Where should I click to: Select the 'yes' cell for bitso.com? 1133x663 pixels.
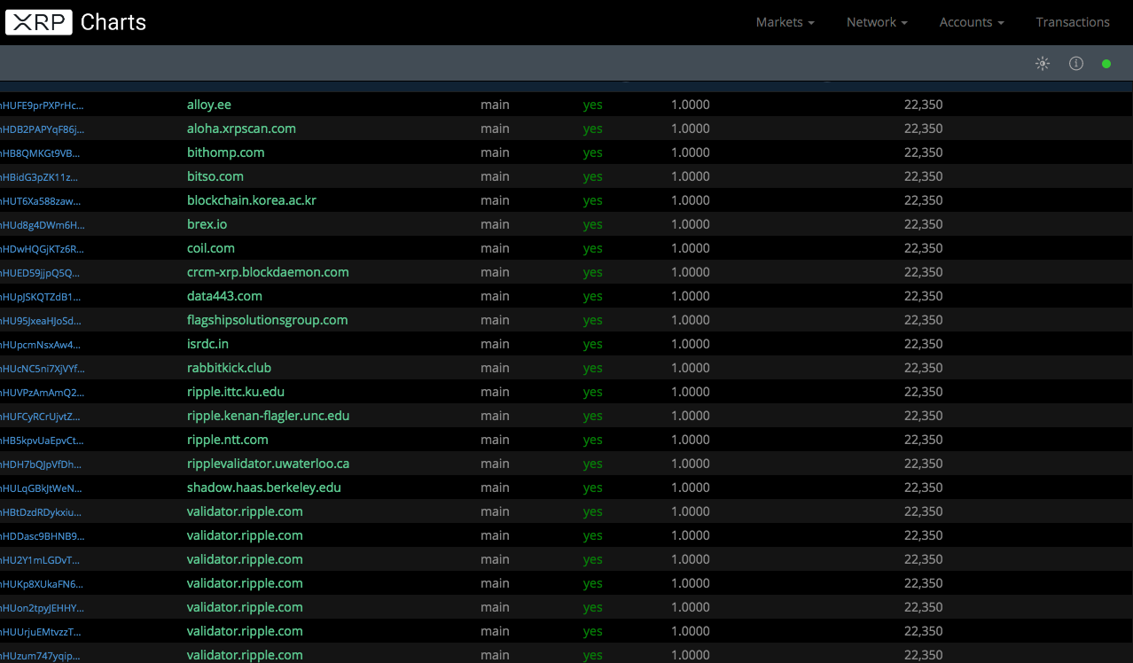point(592,176)
